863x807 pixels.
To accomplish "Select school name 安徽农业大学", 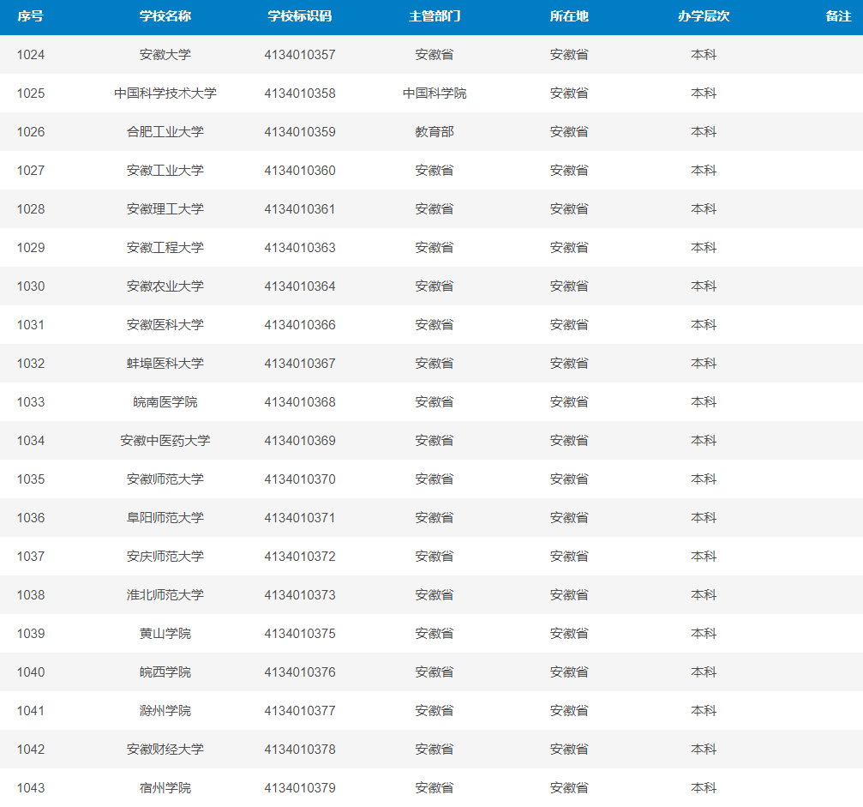I will [165, 286].
